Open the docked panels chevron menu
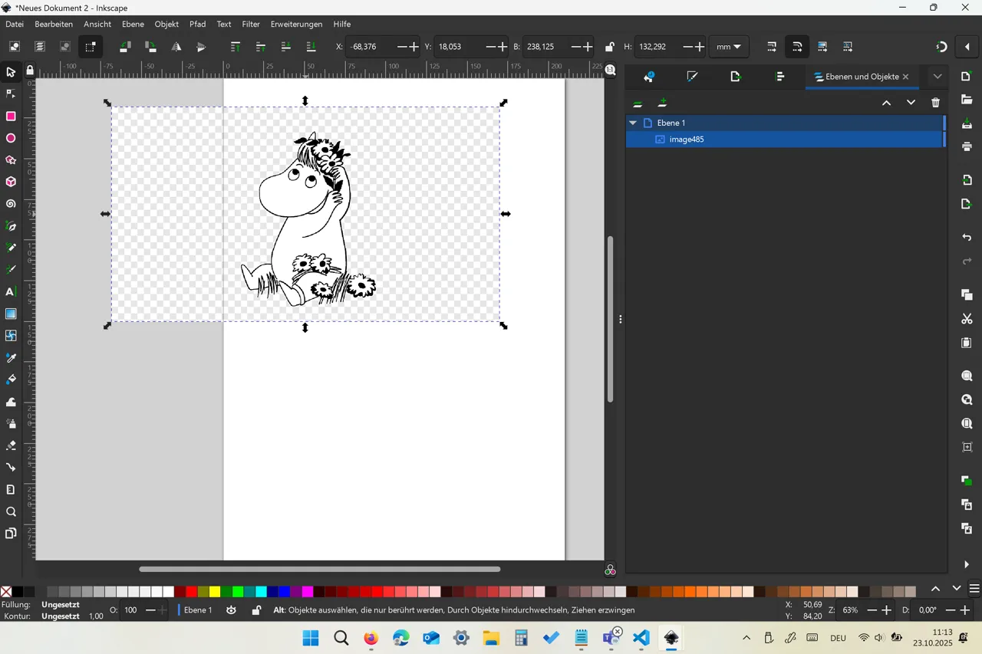Image resolution: width=982 pixels, height=654 pixels. (x=938, y=77)
